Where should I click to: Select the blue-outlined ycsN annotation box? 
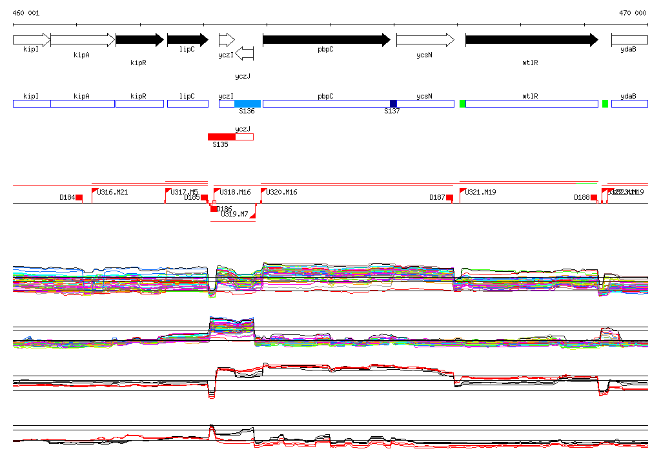pyautogui.click(x=425, y=104)
